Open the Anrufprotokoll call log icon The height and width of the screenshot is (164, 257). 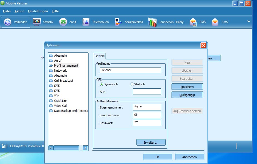click(x=119, y=22)
